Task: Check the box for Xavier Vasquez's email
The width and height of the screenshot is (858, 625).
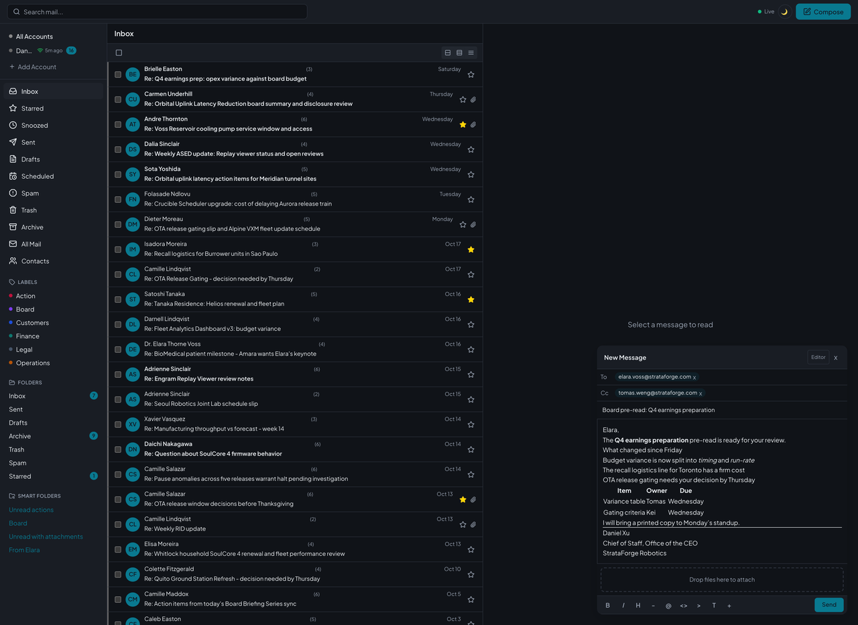Action: coord(118,424)
